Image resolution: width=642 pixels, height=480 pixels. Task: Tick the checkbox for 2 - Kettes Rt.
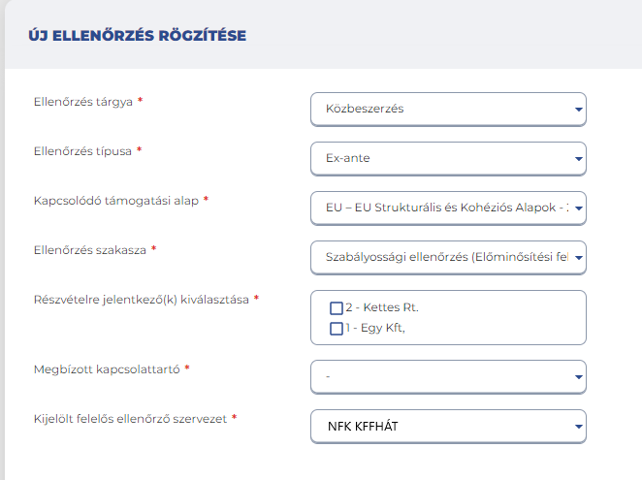(x=337, y=308)
